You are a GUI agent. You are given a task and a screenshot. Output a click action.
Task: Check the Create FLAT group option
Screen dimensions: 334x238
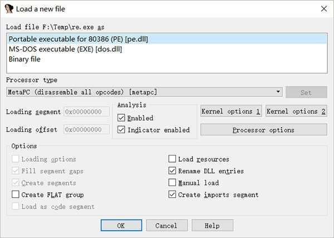(15, 195)
